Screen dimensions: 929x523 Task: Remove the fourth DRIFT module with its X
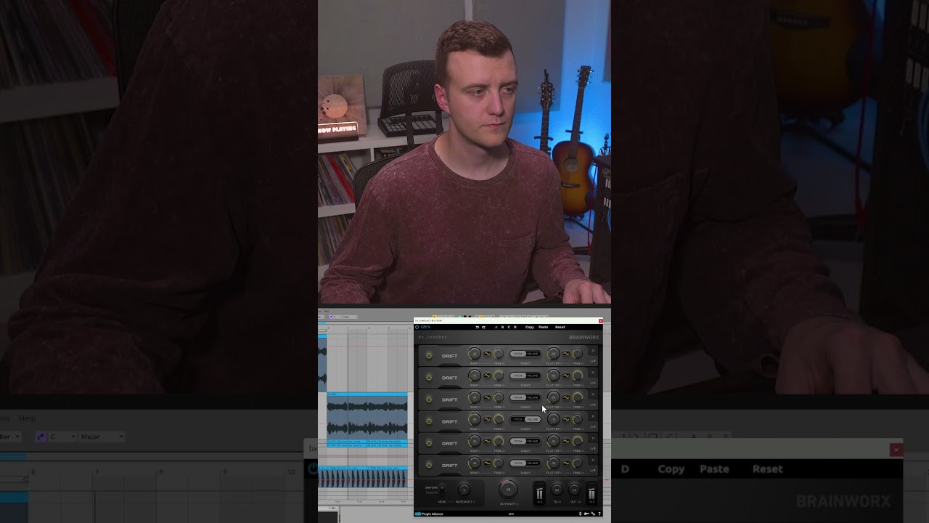pos(593,416)
